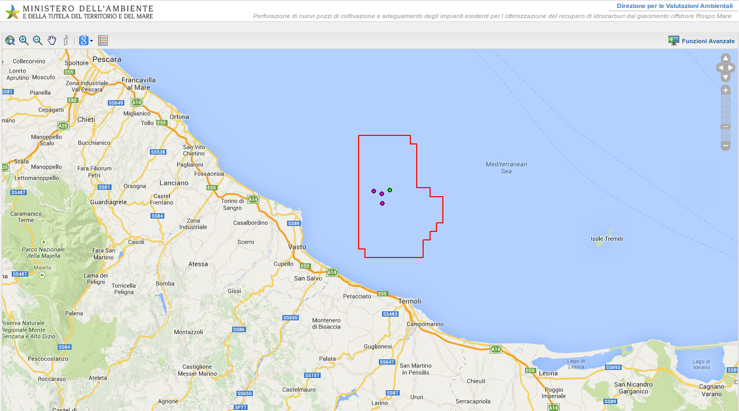Image resolution: width=739 pixels, height=411 pixels.
Task: Pan the map right with arrow control
Action: [731, 68]
